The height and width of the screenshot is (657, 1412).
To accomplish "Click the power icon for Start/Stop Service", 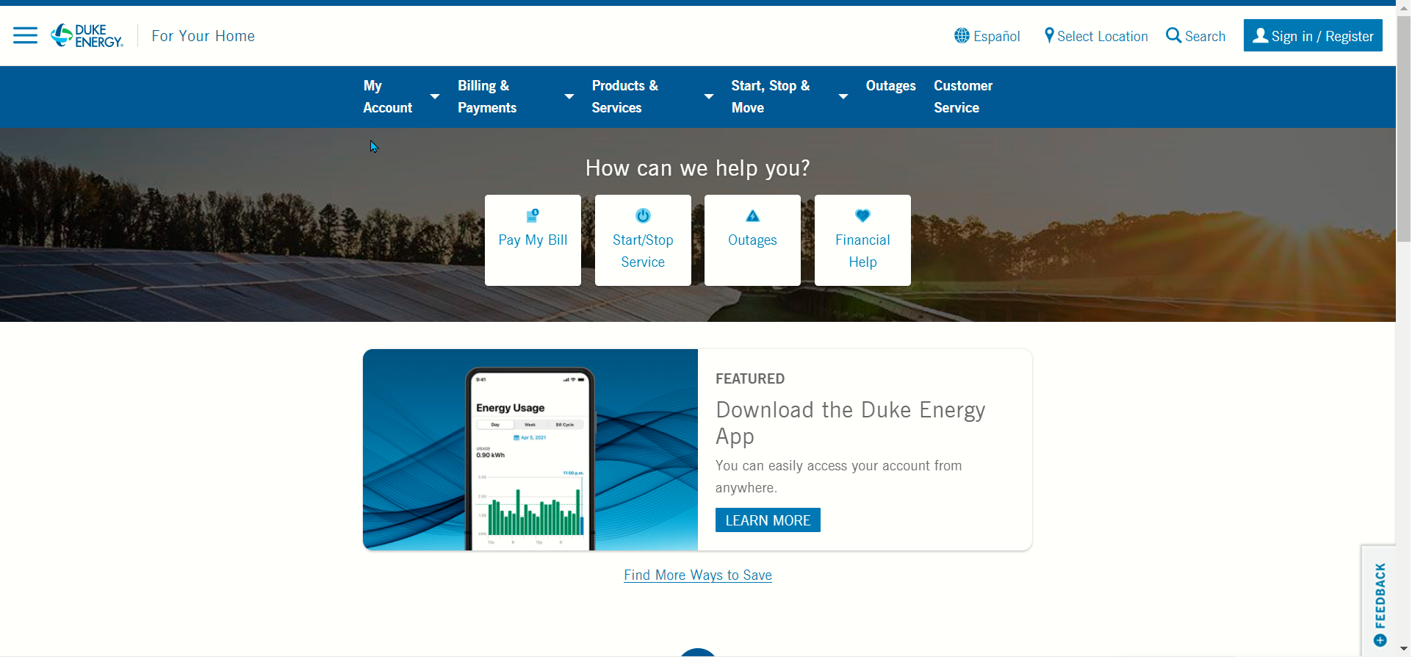I will (643, 215).
